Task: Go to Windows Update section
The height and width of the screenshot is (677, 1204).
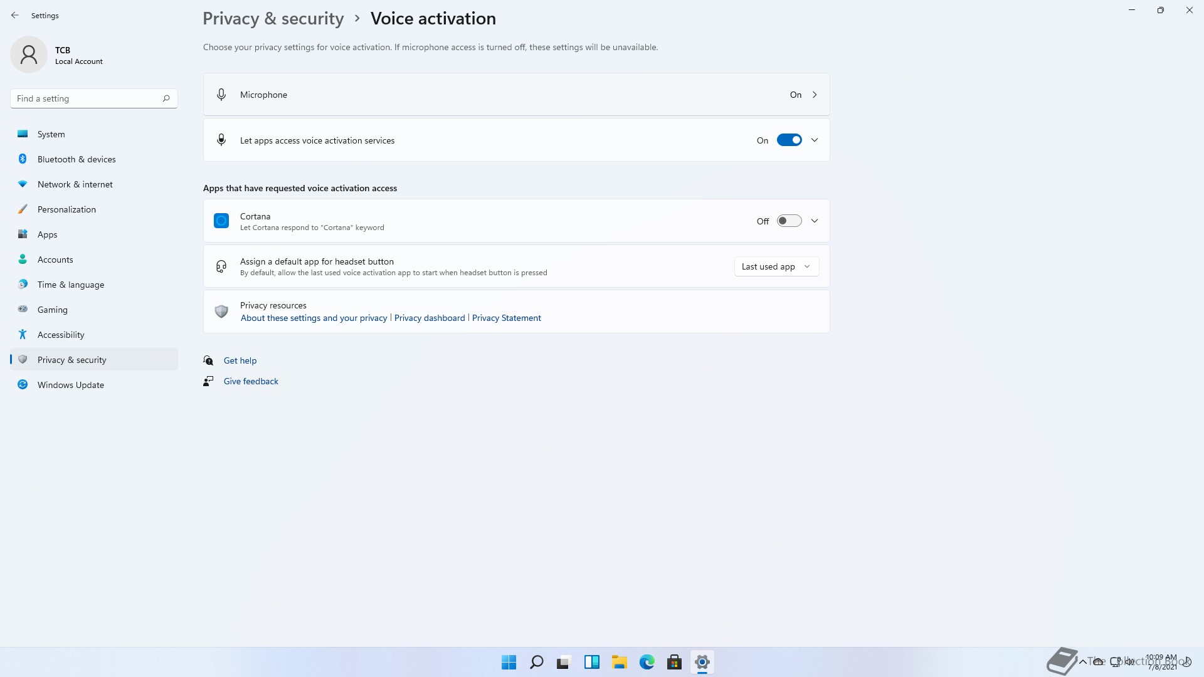Action: pos(71,385)
